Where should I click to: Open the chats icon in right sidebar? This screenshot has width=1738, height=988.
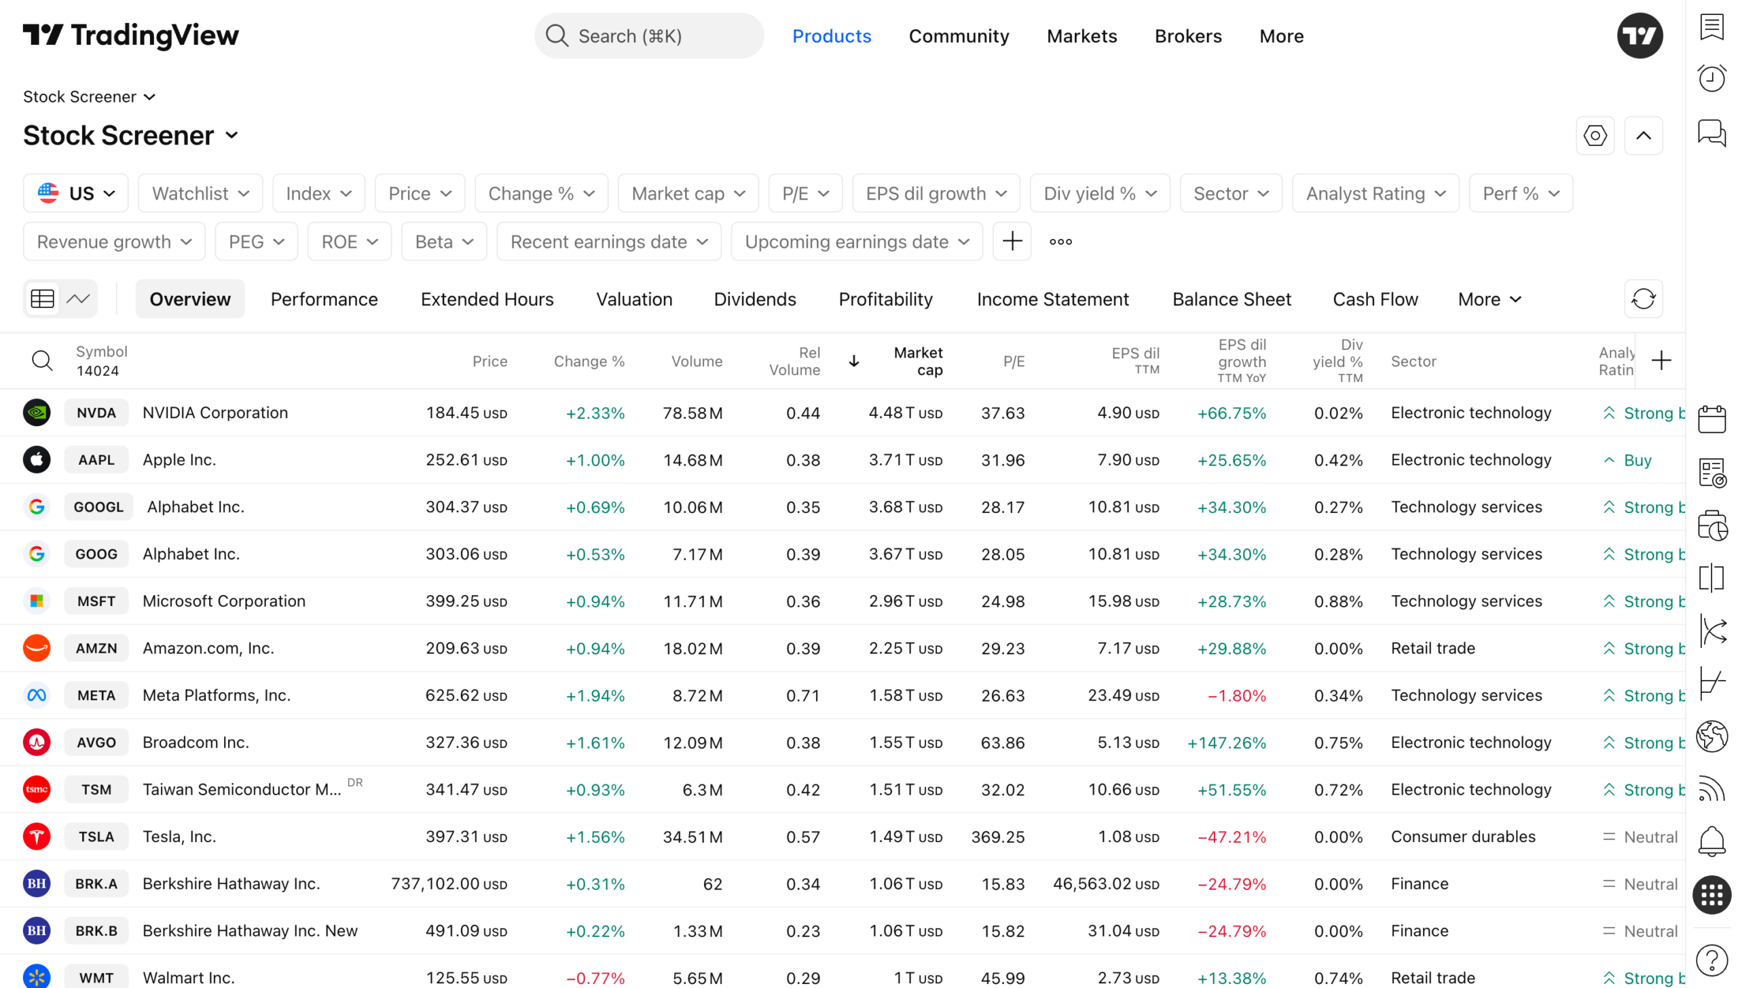point(1712,132)
